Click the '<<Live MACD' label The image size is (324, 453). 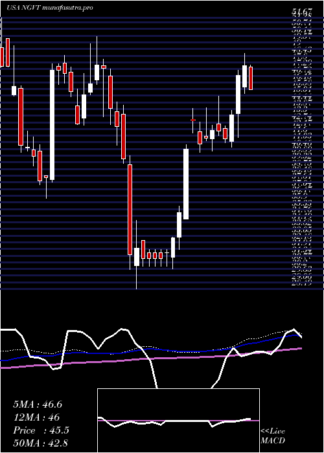[273, 436]
